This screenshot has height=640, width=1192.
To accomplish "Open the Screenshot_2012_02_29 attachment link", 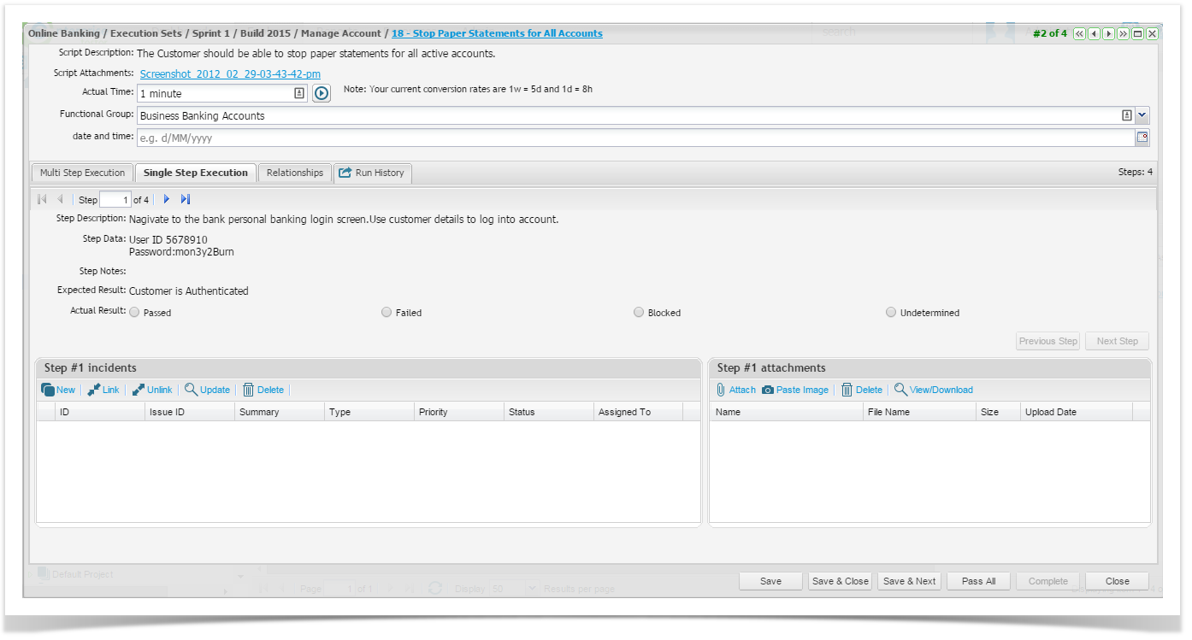I will point(230,74).
